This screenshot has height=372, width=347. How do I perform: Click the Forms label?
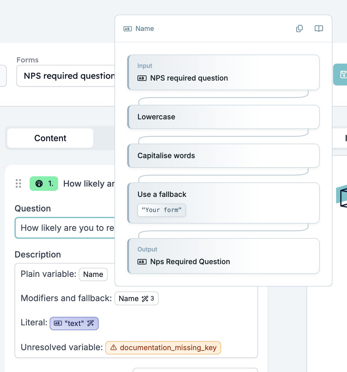[x=28, y=60]
